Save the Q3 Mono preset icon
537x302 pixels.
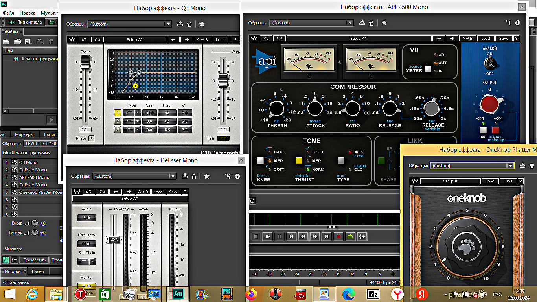click(180, 24)
